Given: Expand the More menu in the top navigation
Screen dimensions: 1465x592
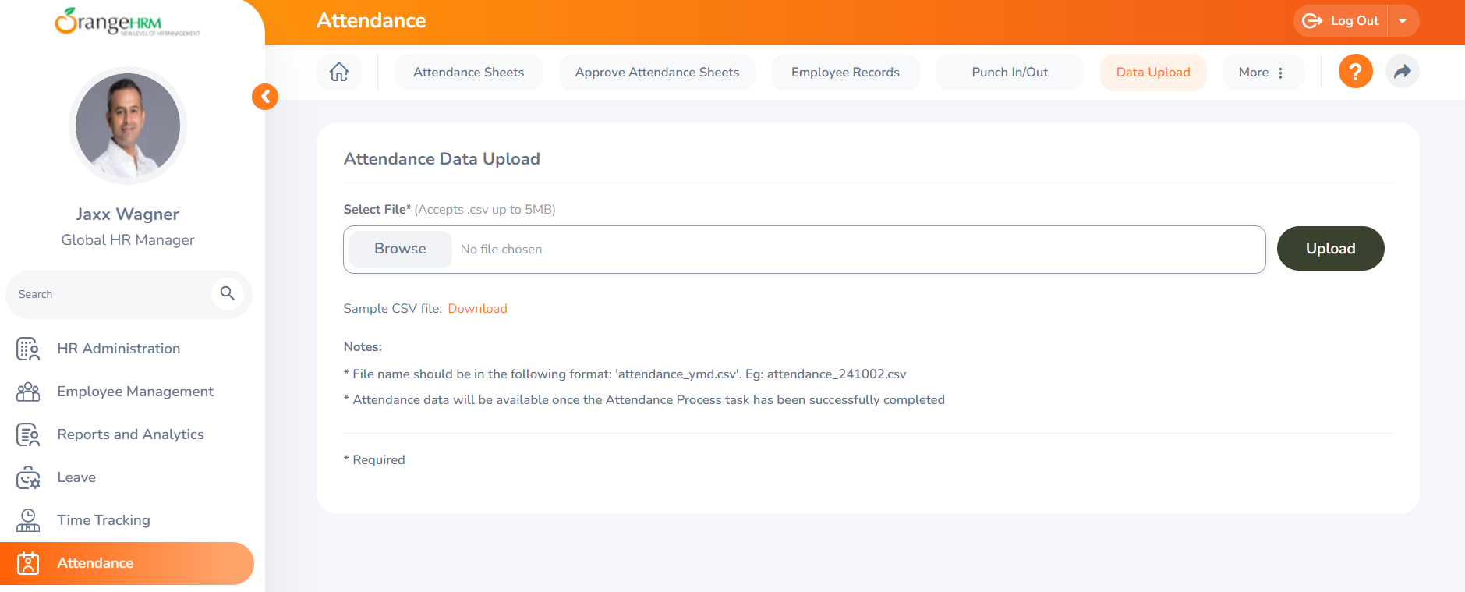Looking at the screenshot, I should pyautogui.click(x=1262, y=73).
